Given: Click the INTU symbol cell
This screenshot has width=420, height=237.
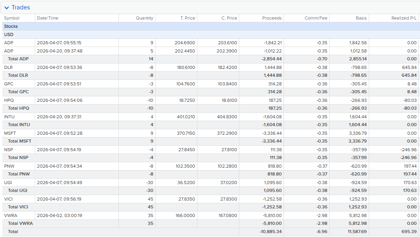Looking at the screenshot, I should [x=9, y=117].
